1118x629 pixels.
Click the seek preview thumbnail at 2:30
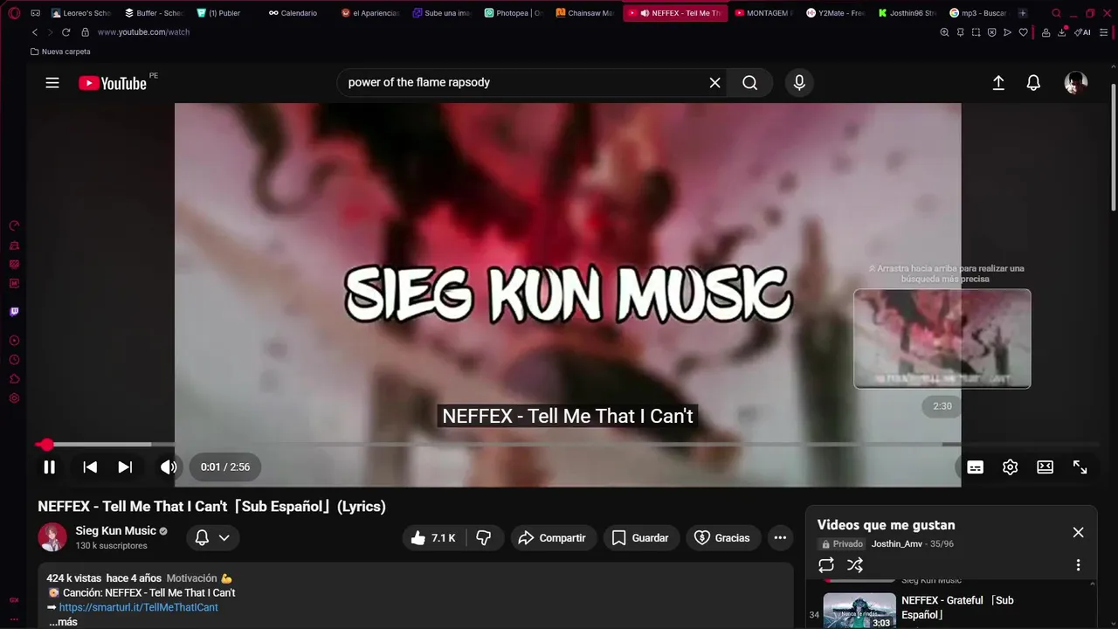[x=942, y=339]
